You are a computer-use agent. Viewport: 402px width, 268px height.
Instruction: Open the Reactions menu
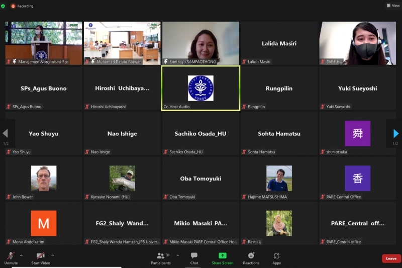pyautogui.click(x=251, y=256)
